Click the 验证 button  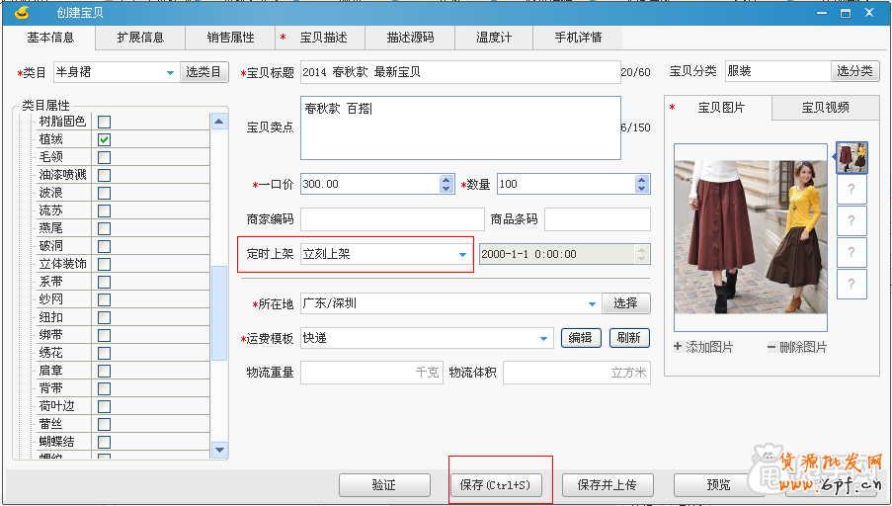[x=384, y=485]
